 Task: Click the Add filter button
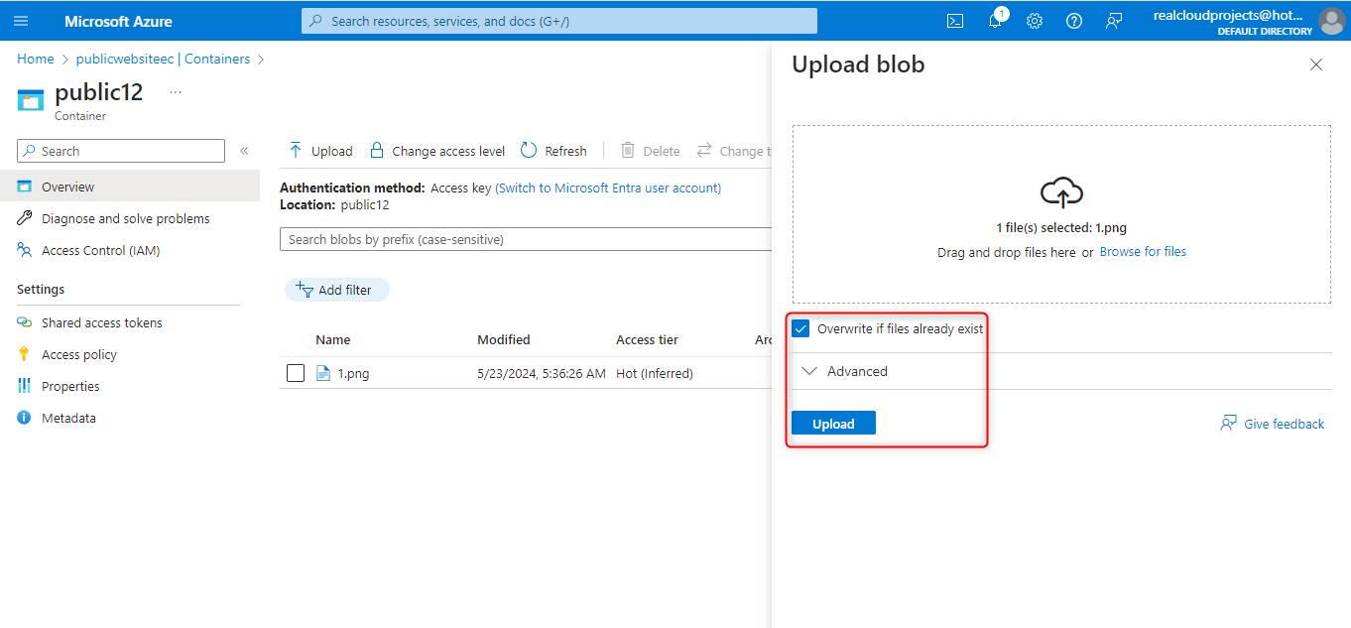(x=337, y=290)
